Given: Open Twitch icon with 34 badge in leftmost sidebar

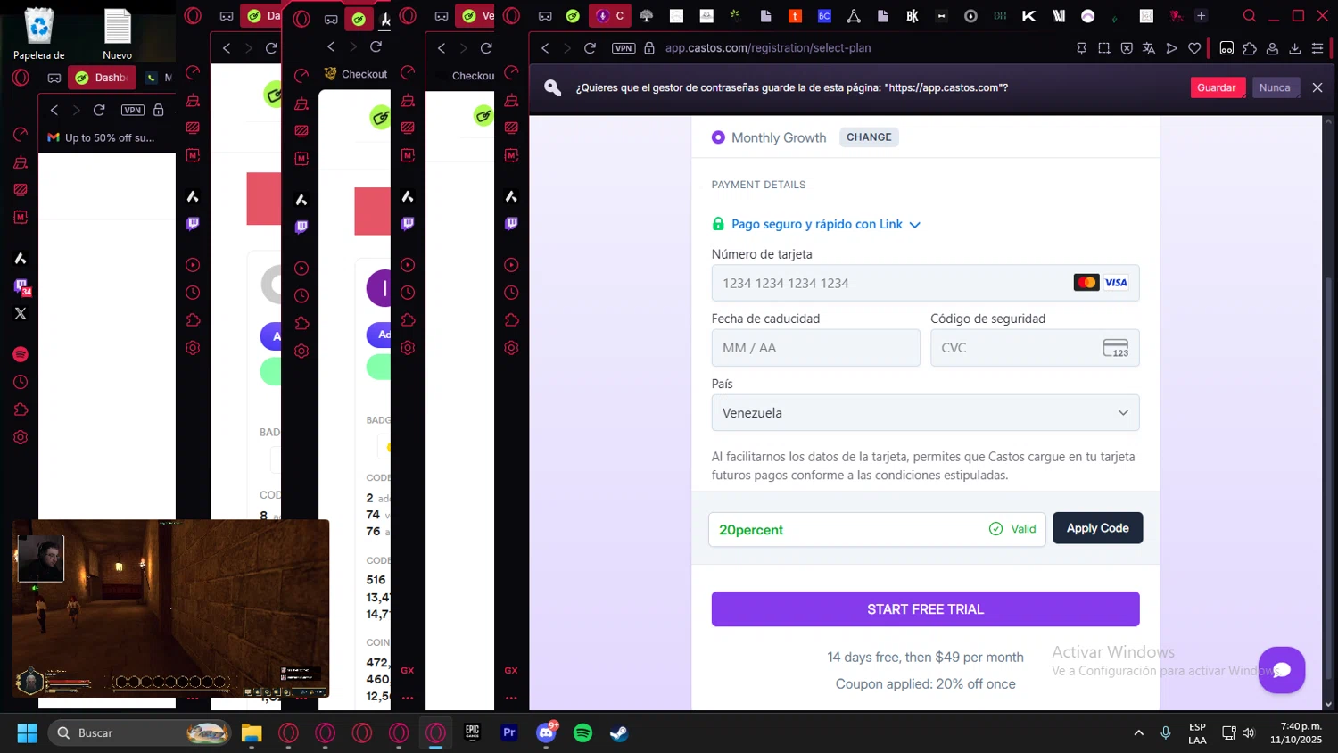Looking at the screenshot, I should (x=21, y=286).
